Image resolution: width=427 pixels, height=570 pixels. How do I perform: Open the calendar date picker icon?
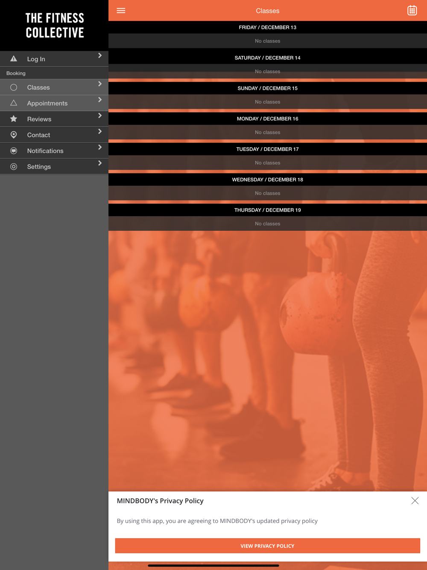click(412, 11)
